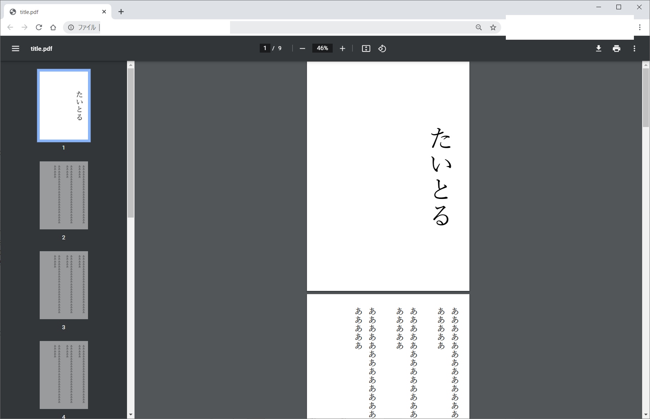Open PDF viewer more actions menu
650x419 pixels.
coord(634,49)
